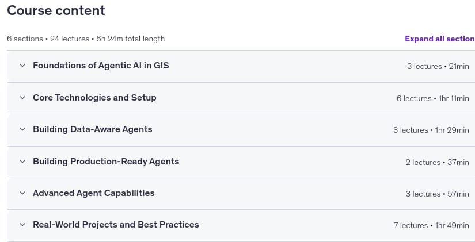Click the 6 lectures • 1hr 11min label
475x242 pixels.
433,98
